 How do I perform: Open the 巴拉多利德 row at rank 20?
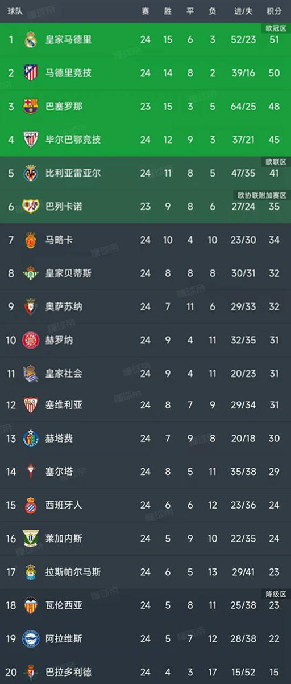[145, 671]
